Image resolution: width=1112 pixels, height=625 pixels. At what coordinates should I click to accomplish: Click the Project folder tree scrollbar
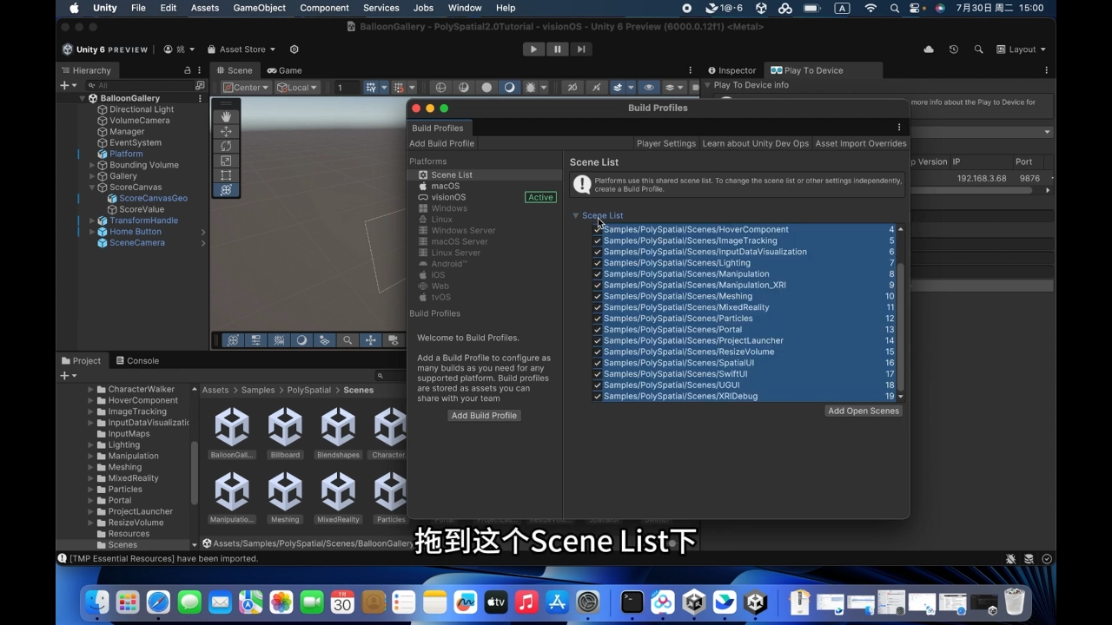(195, 473)
